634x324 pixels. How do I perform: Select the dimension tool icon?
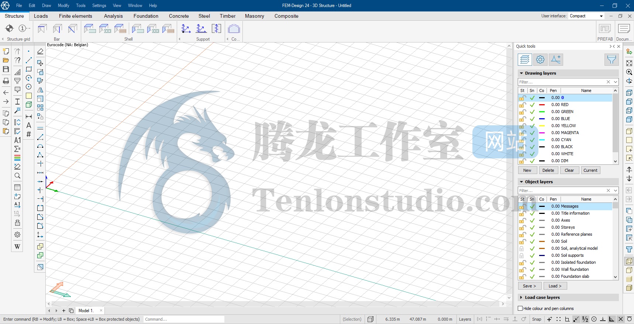[29, 116]
